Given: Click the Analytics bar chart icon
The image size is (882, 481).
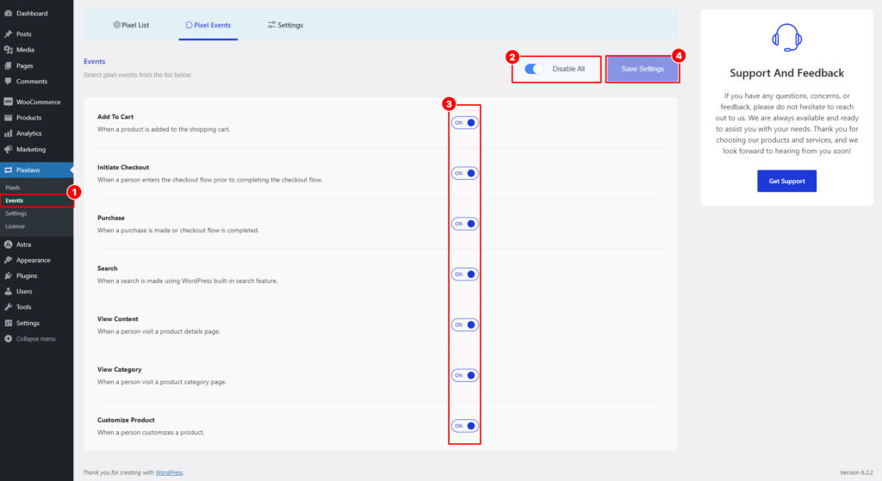Looking at the screenshot, I should pyautogui.click(x=8, y=133).
